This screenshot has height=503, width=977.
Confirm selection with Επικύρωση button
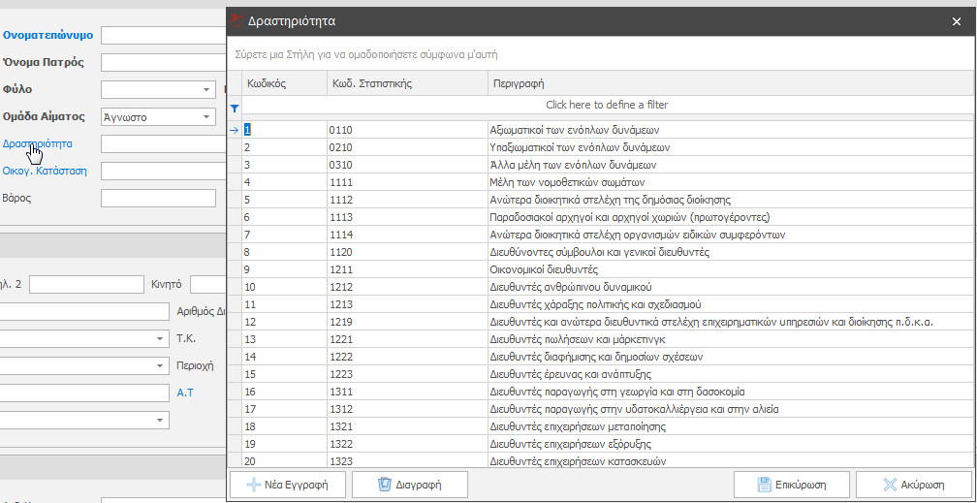coord(792,484)
